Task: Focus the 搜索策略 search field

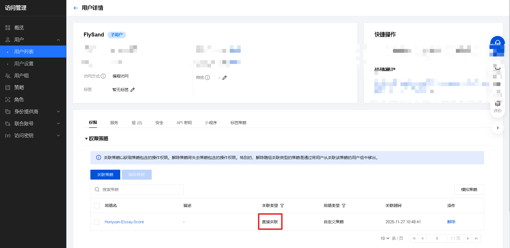Action: tap(137, 190)
